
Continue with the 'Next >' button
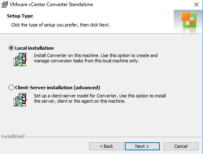(x=142, y=146)
